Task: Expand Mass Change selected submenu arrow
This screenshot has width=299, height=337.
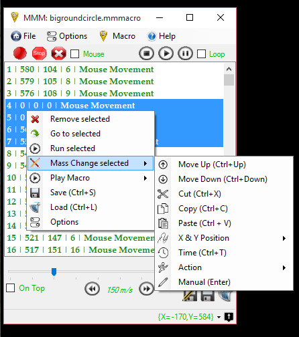Action: point(145,163)
